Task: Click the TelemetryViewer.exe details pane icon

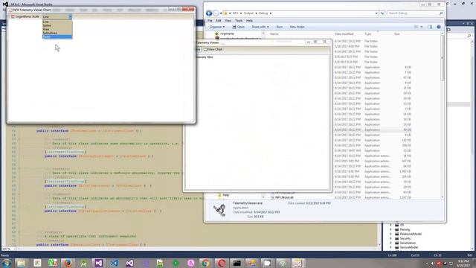Action: [x=219, y=210]
